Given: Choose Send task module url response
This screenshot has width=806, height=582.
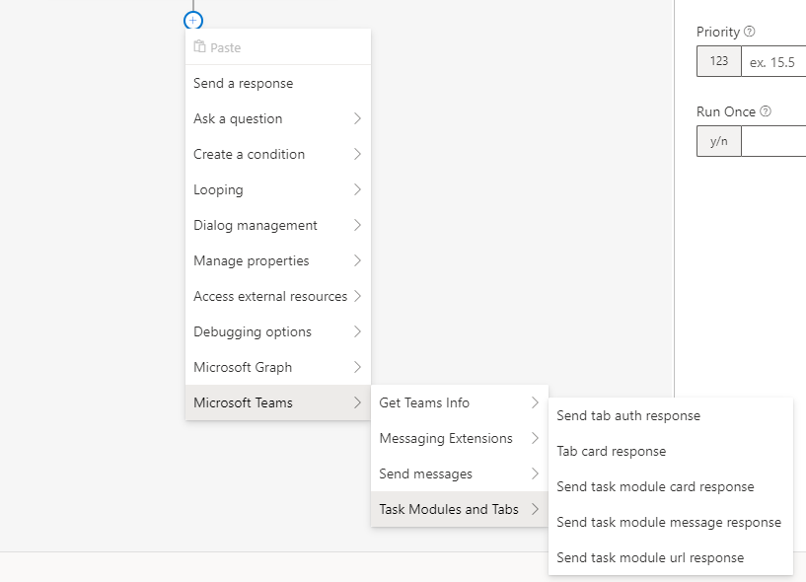Looking at the screenshot, I should coord(671,557).
